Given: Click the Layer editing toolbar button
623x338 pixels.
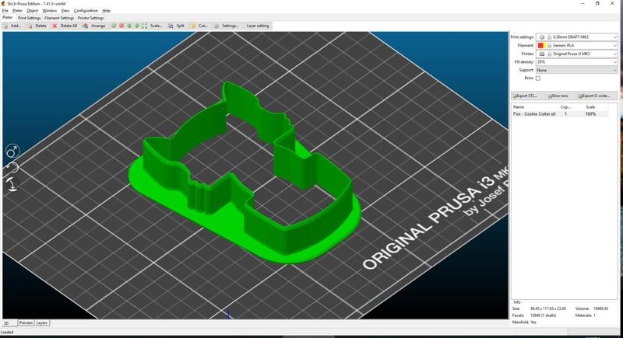Looking at the screenshot, I should 258,26.
